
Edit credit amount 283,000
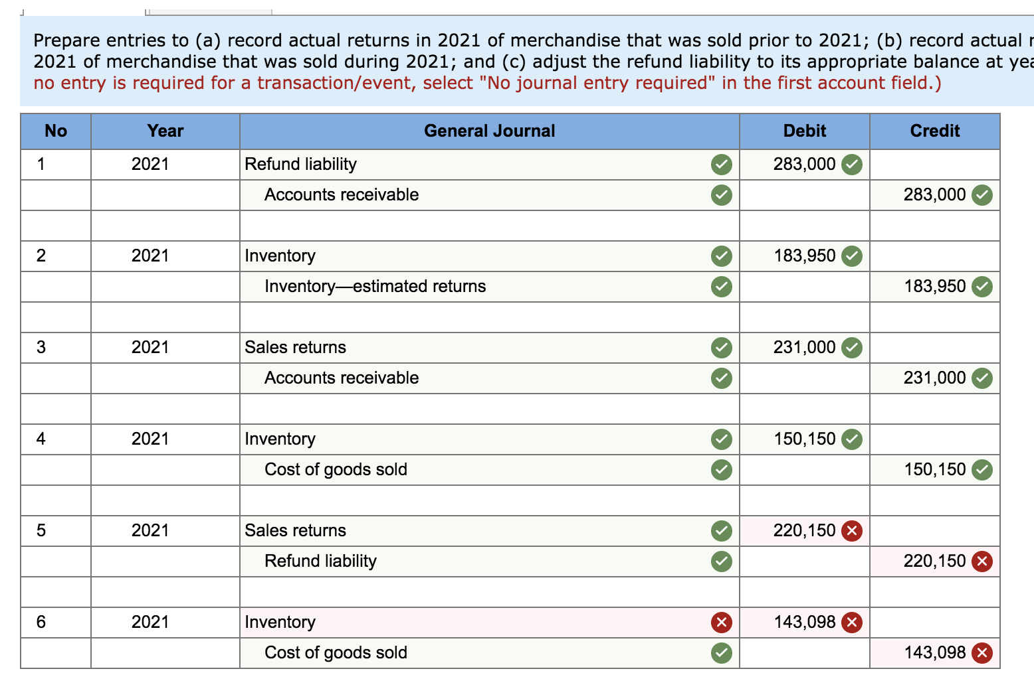point(935,194)
